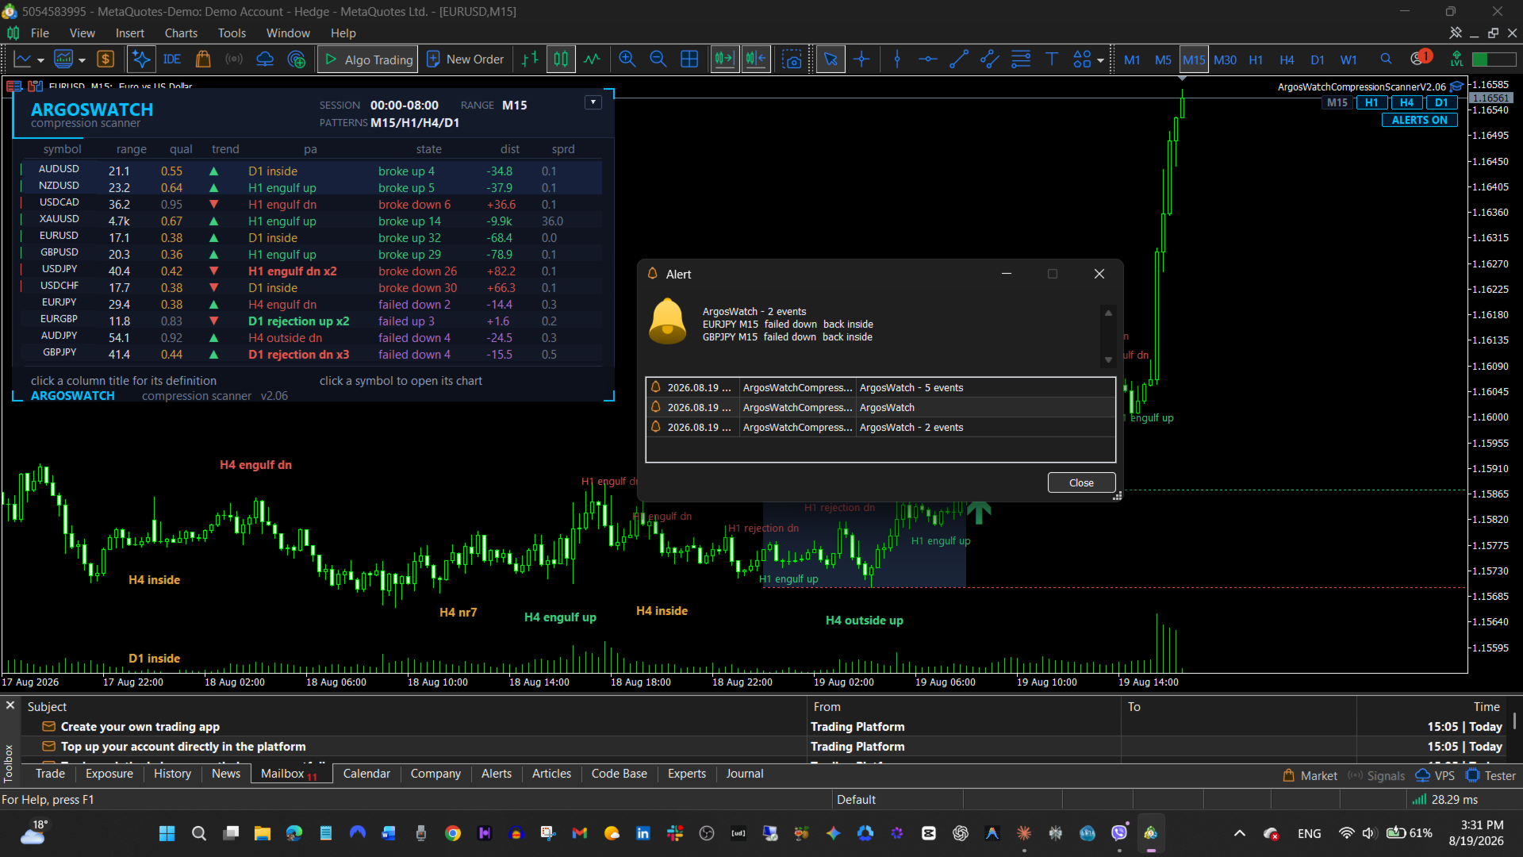
Task: Switch the chart to W1 timeframe
Action: tap(1348, 60)
